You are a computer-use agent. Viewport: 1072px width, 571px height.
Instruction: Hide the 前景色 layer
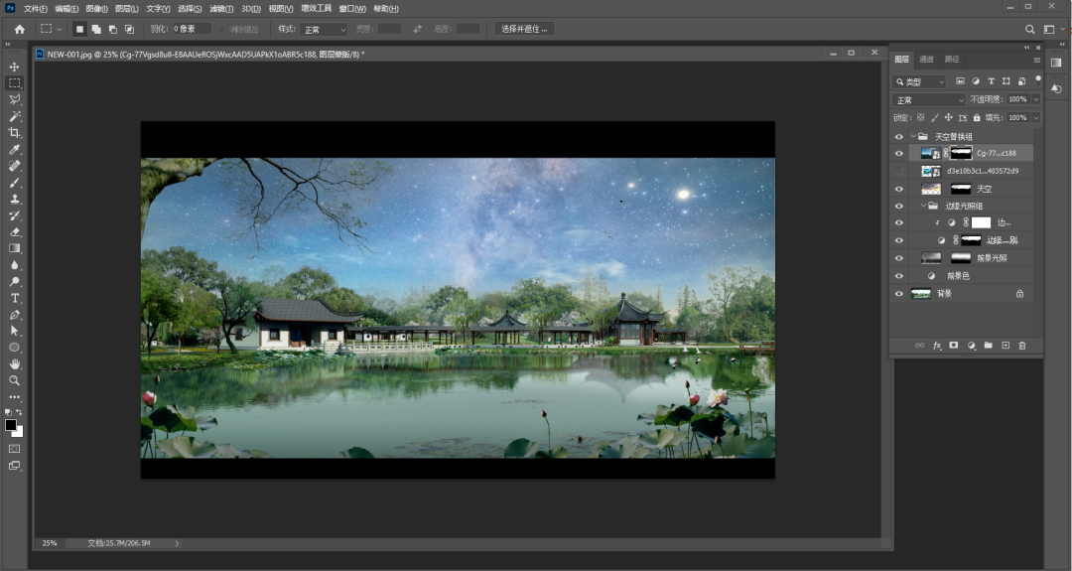coord(899,276)
